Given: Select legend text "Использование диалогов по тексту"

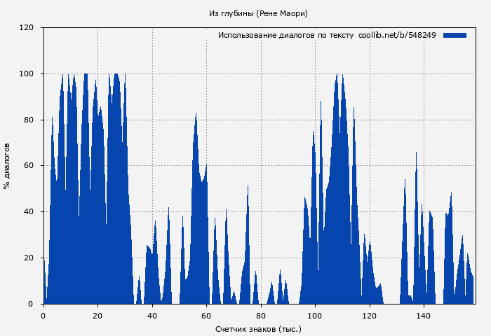Looking at the screenshot, I should [285, 35].
